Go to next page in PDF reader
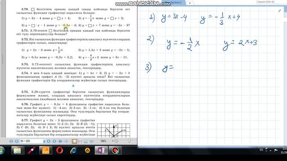The image size is (287, 161). click(x=49, y=141)
